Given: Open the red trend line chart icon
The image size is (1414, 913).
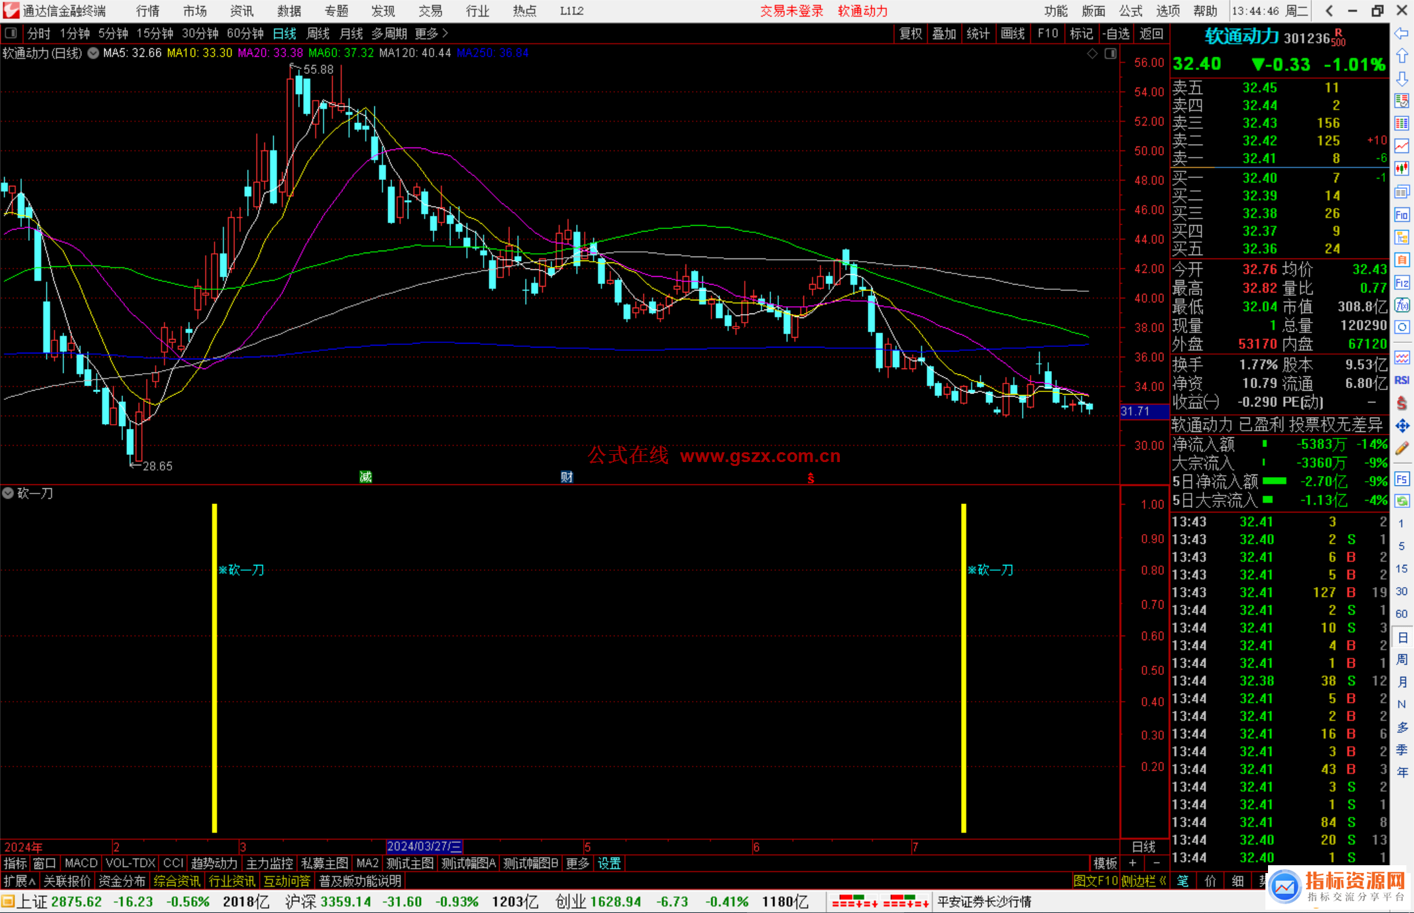Looking at the screenshot, I should 1402,146.
